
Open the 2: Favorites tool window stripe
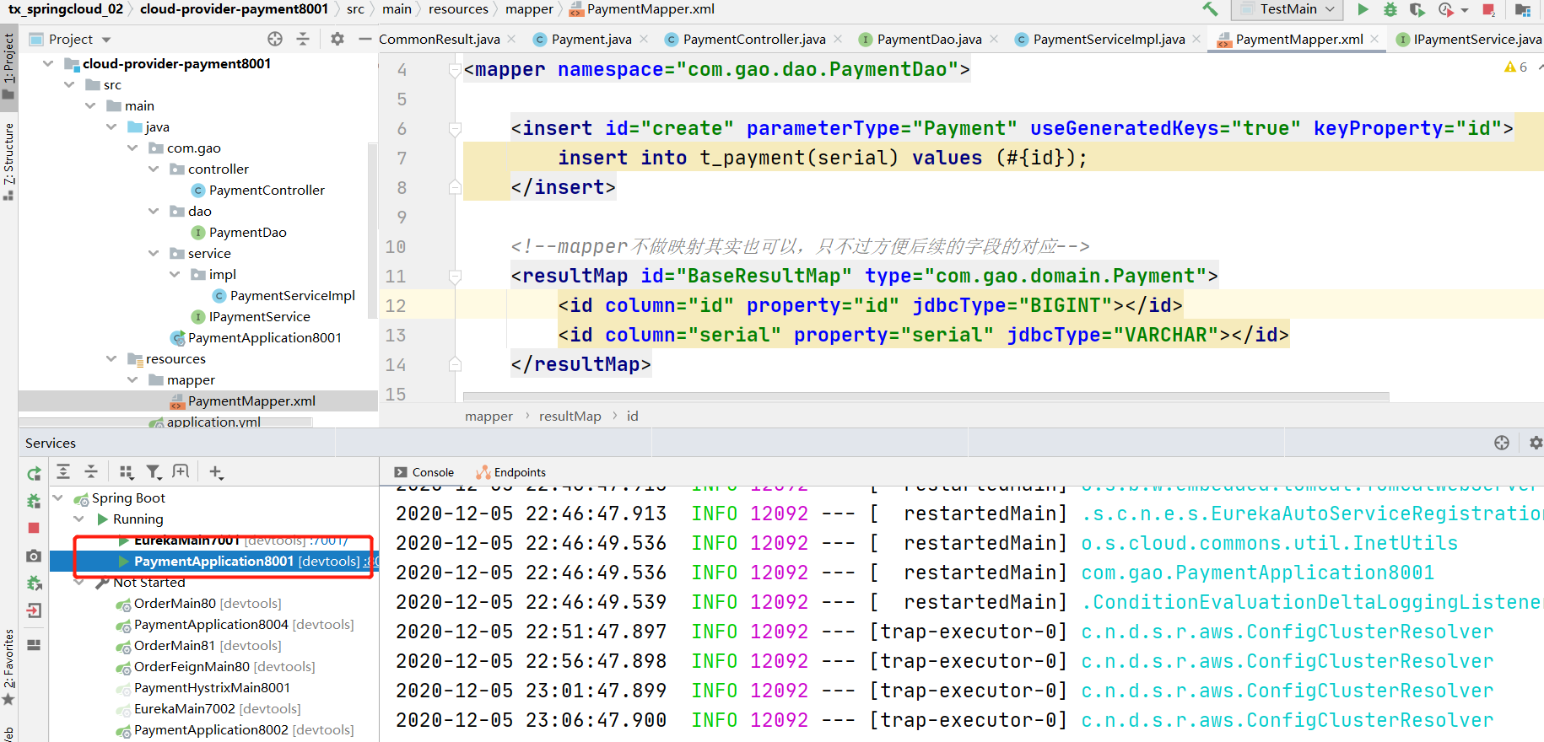coord(8,668)
